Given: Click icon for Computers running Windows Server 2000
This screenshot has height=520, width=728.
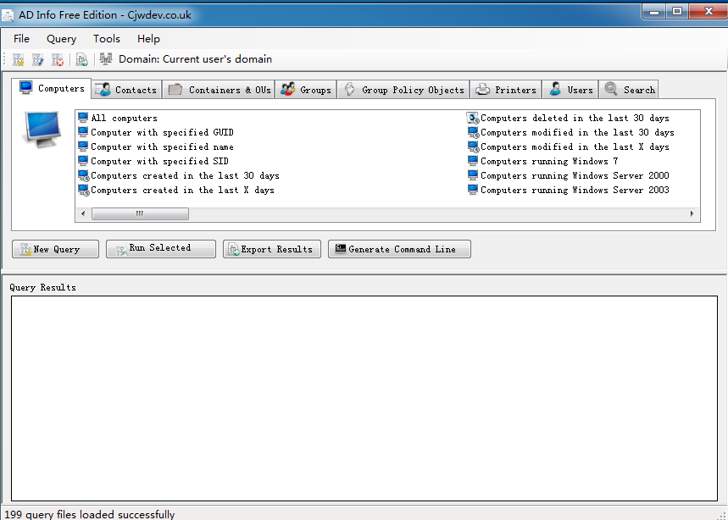Looking at the screenshot, I should pos(473,175).
